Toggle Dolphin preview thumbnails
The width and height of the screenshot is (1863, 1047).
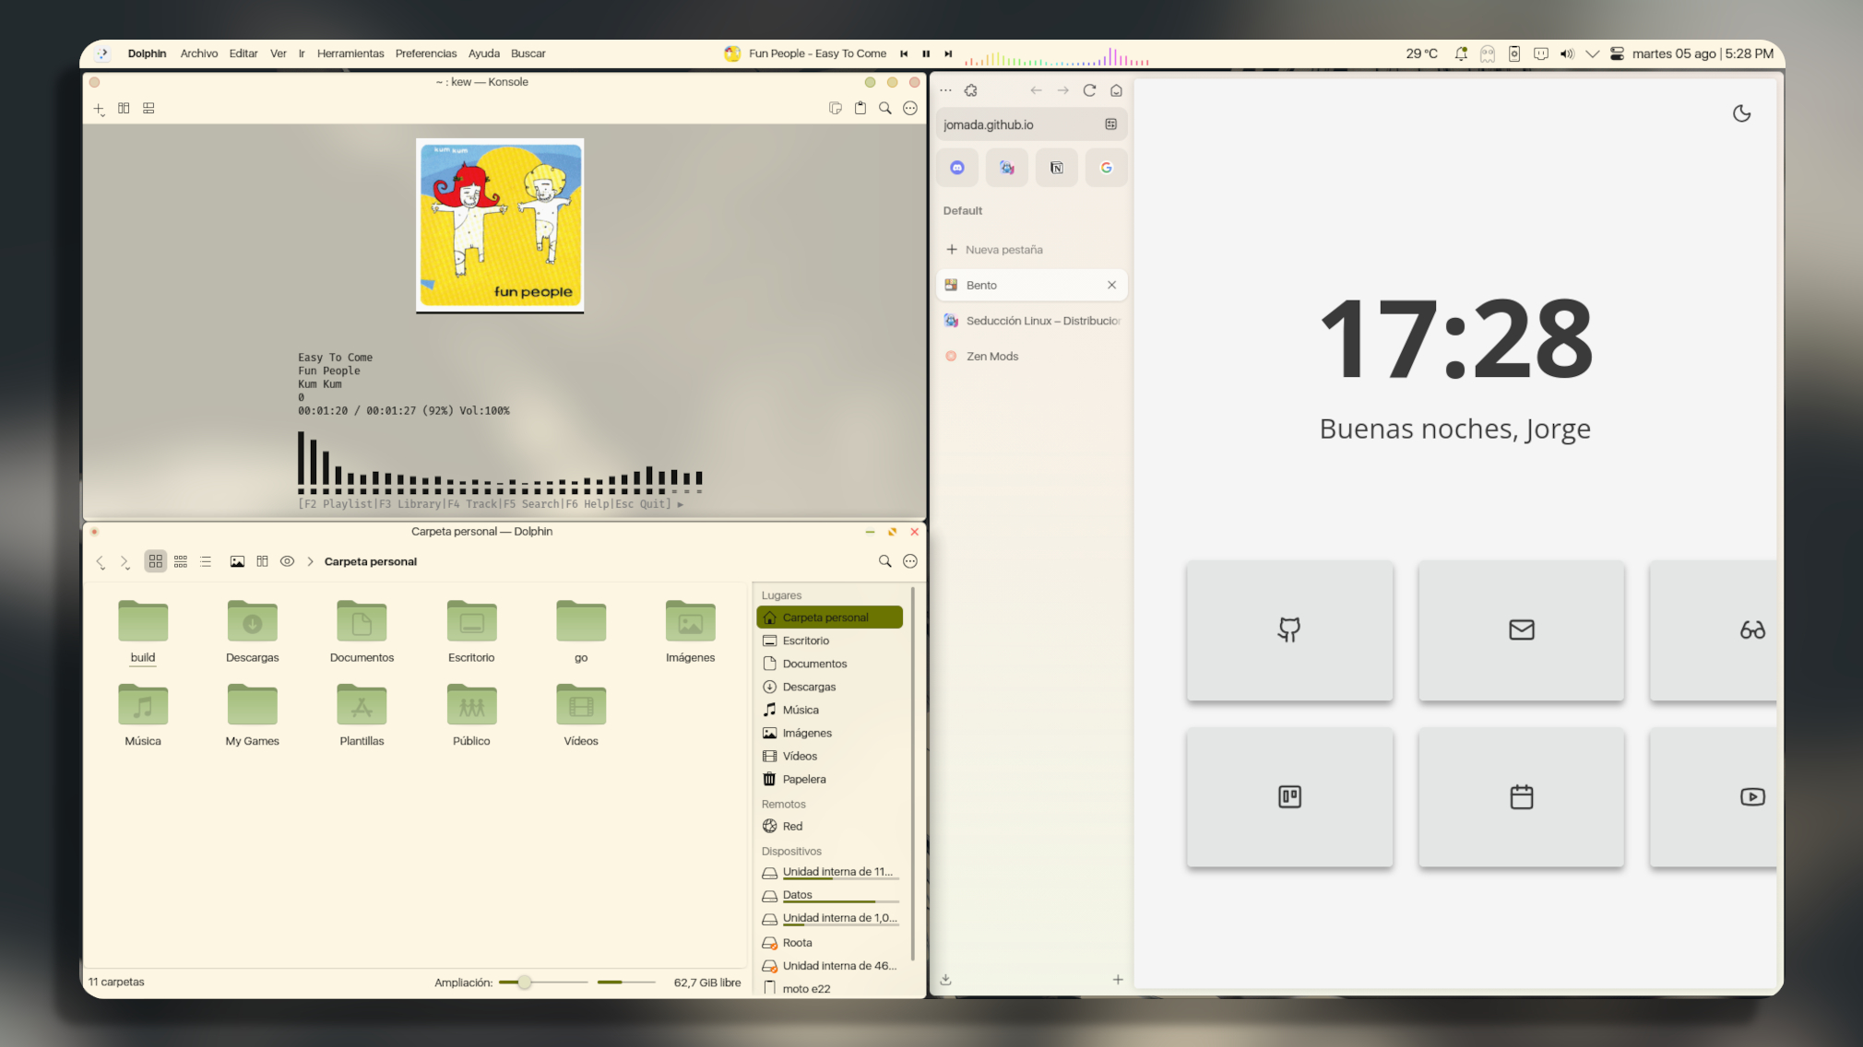[237, 561]
